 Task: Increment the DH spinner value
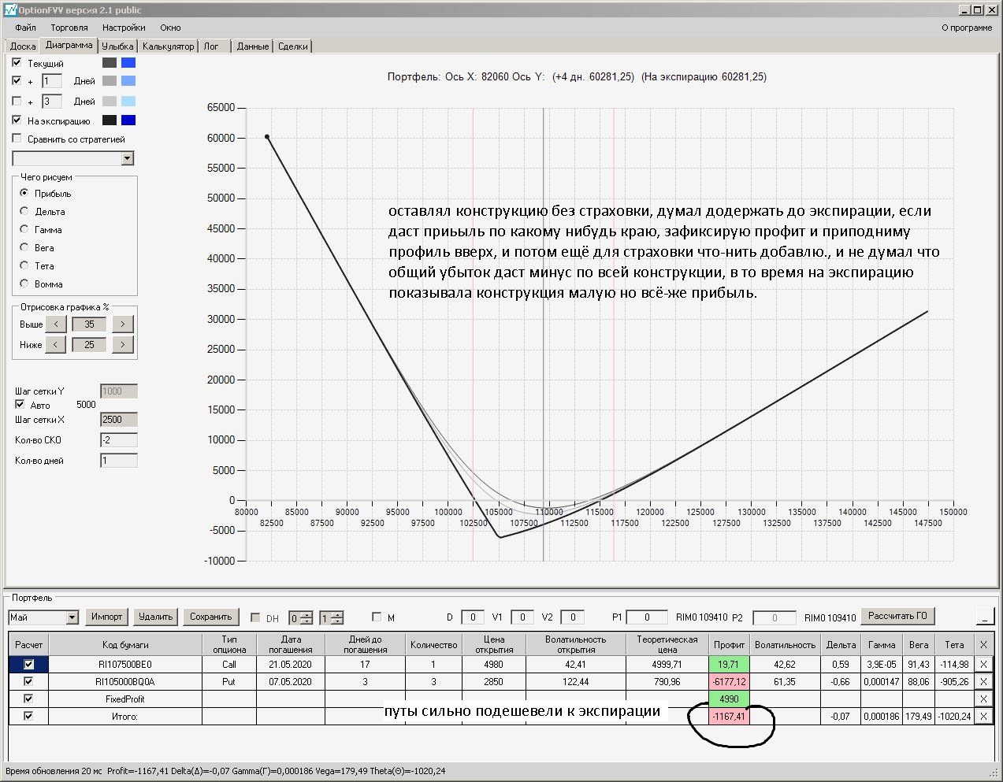(x=307, y=614)
